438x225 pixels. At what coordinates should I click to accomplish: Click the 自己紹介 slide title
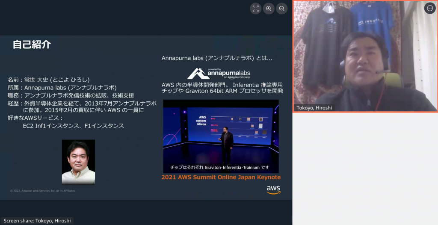point(32,44)
